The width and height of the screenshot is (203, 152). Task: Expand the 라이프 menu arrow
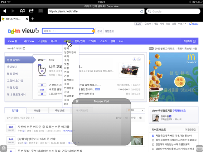72,41
